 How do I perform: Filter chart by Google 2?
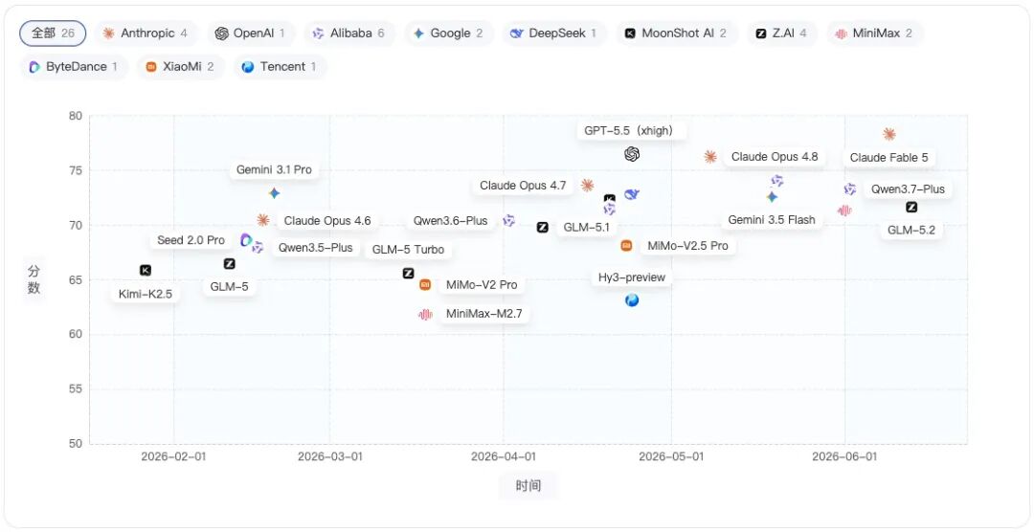tap(448, 33)
